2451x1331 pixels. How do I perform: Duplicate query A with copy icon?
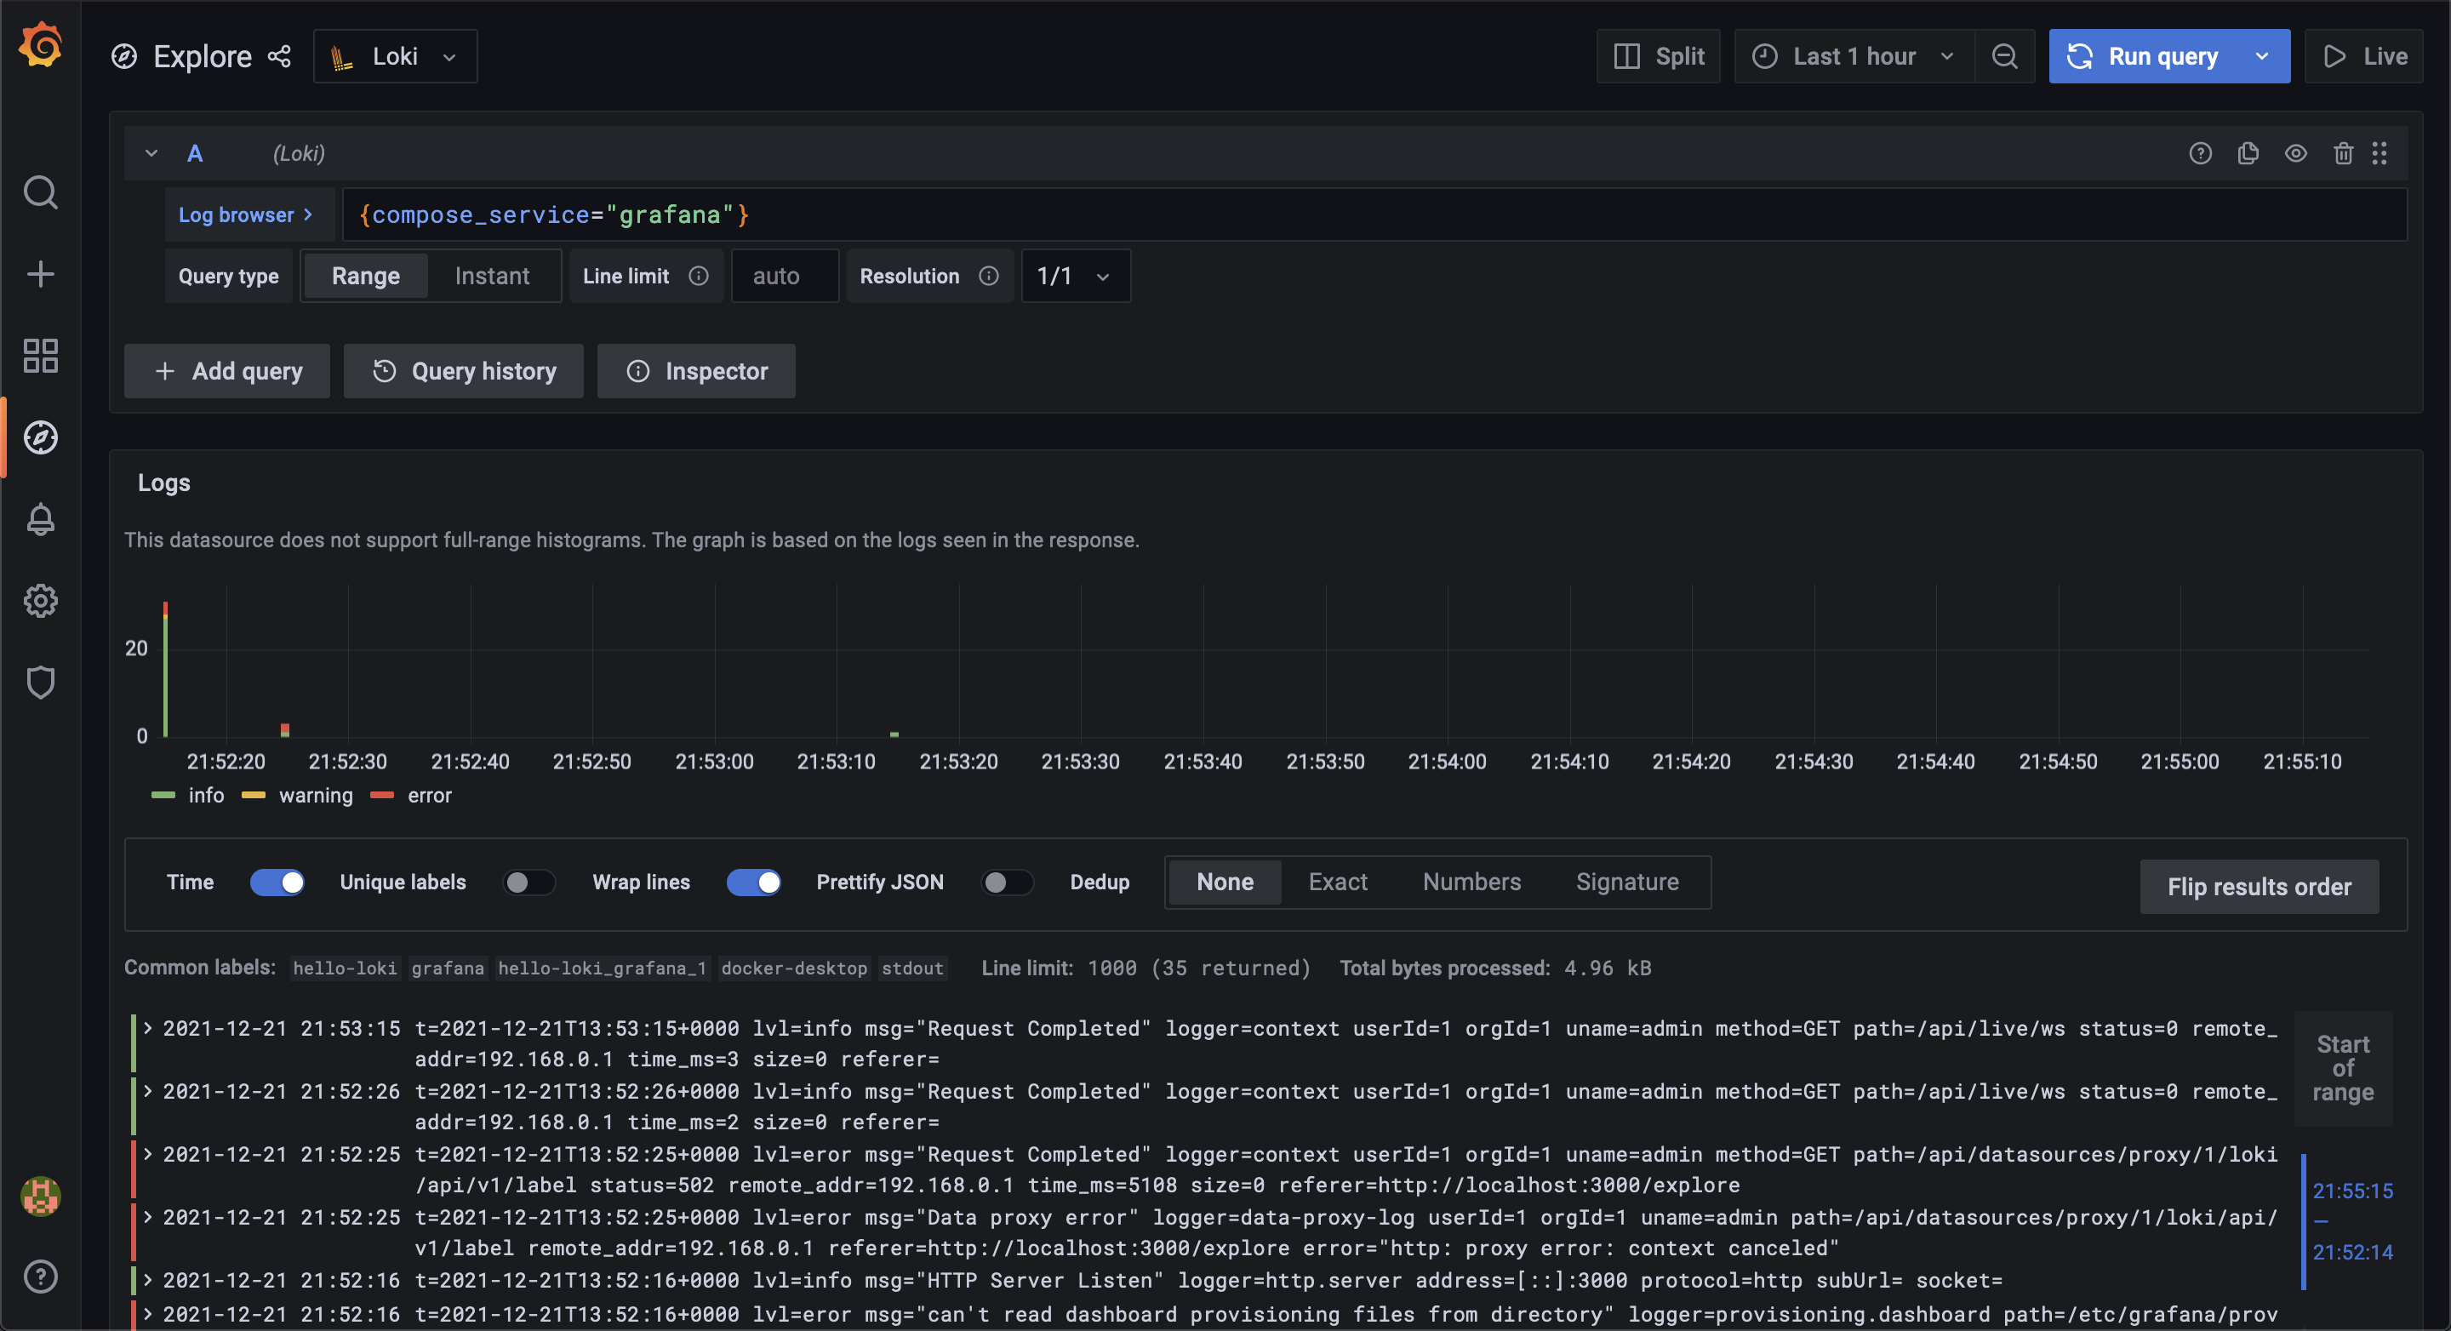[2248, 153]
